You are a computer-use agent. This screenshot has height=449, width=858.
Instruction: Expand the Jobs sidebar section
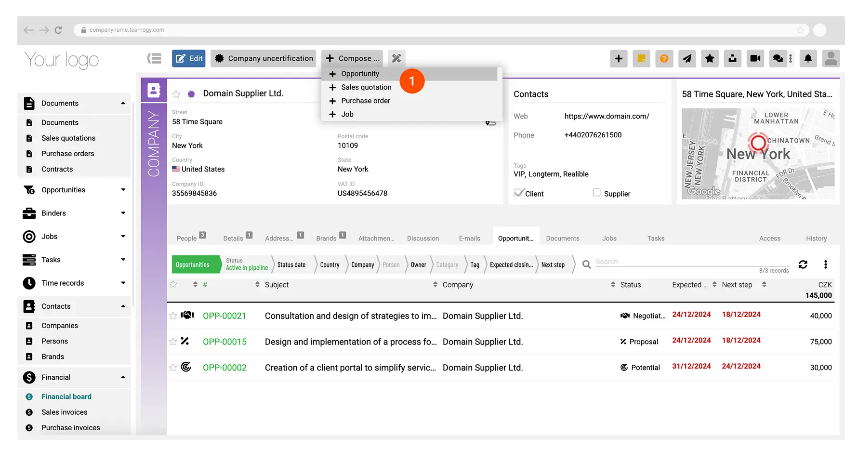(x=123, y=236)
